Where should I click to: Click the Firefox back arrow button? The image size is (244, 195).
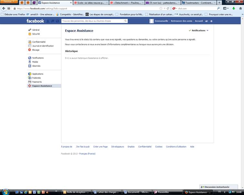4,8
